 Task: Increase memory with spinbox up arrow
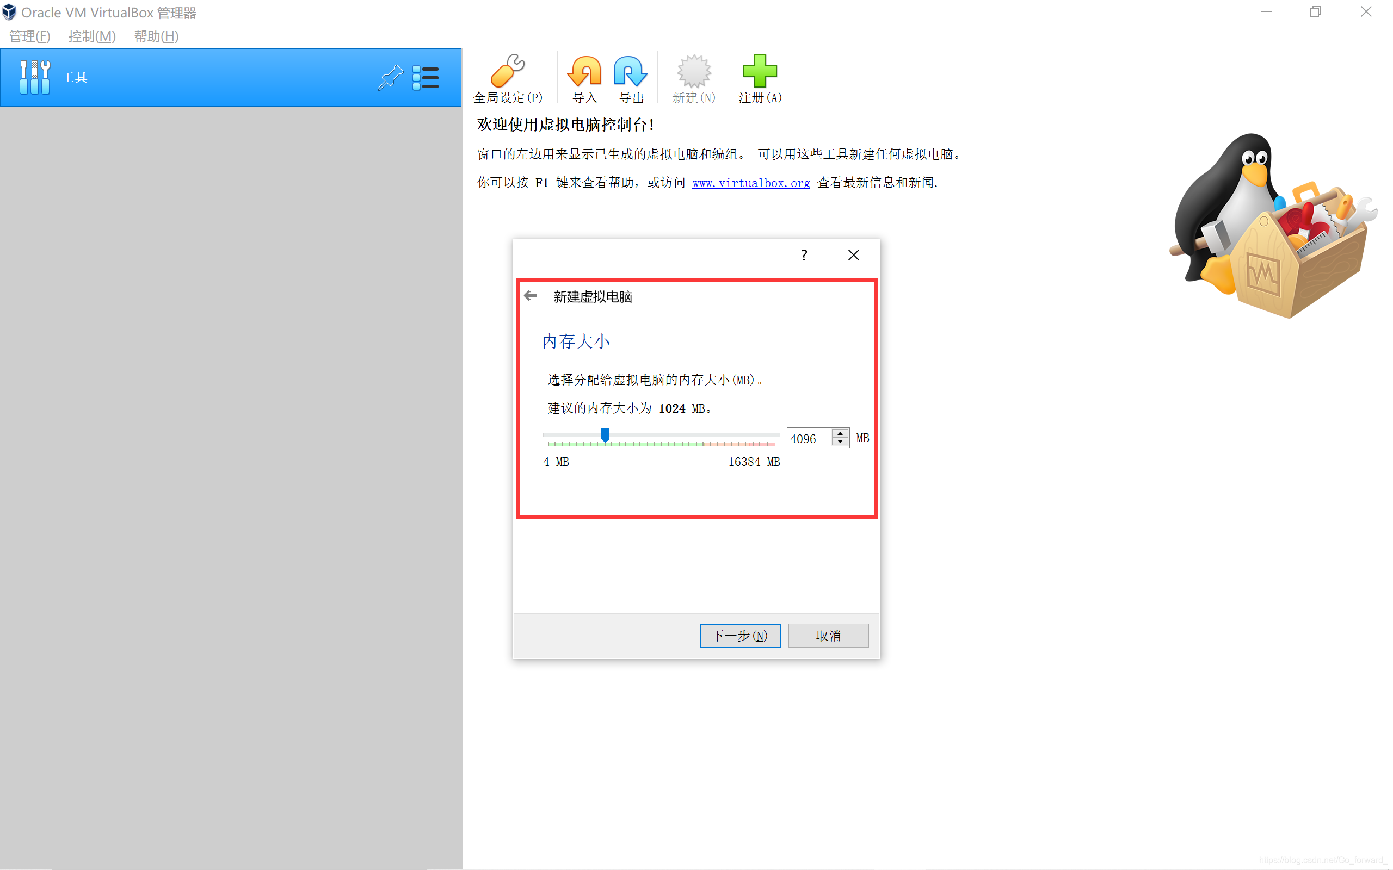[x=840, y=433]
